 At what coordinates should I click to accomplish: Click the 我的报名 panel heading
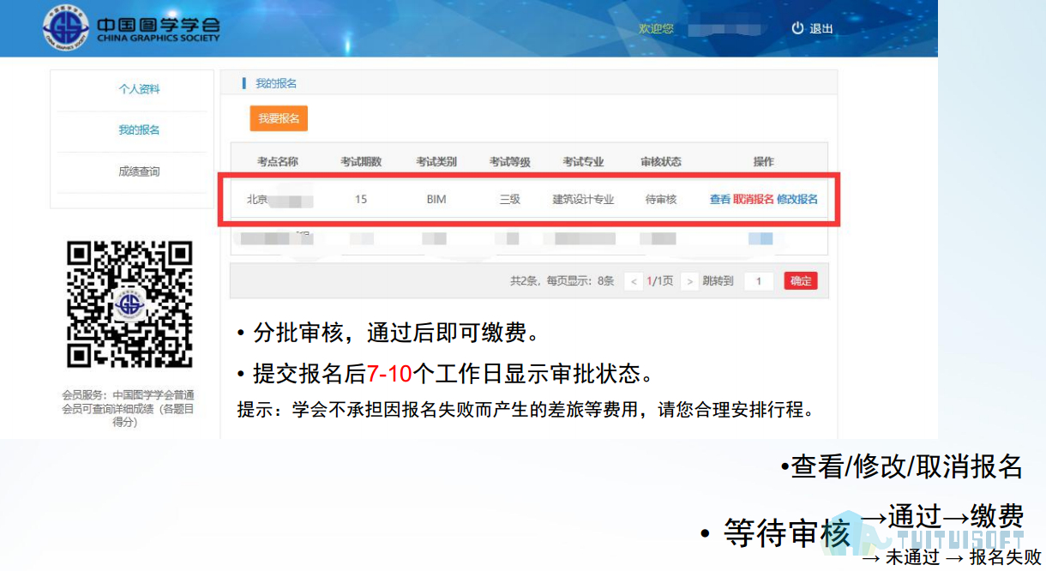tap(276, 83)
